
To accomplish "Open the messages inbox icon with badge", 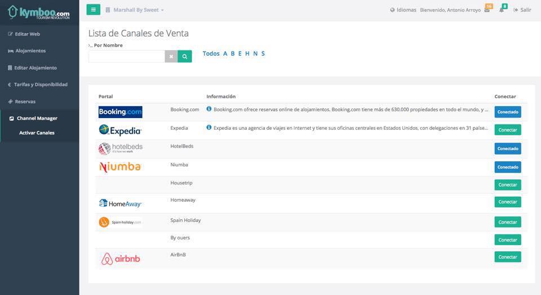I will pyautogui.click(x=488, y=9).
